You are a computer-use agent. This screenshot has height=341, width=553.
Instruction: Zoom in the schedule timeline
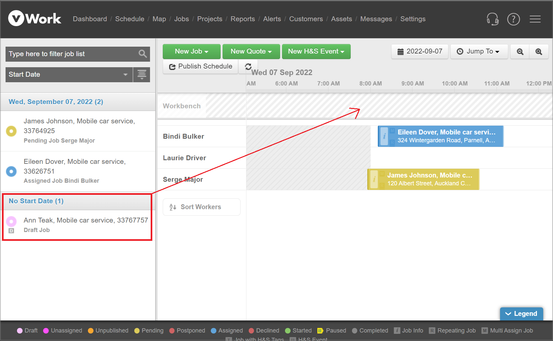pyautogui.click(x=539, y=52)
